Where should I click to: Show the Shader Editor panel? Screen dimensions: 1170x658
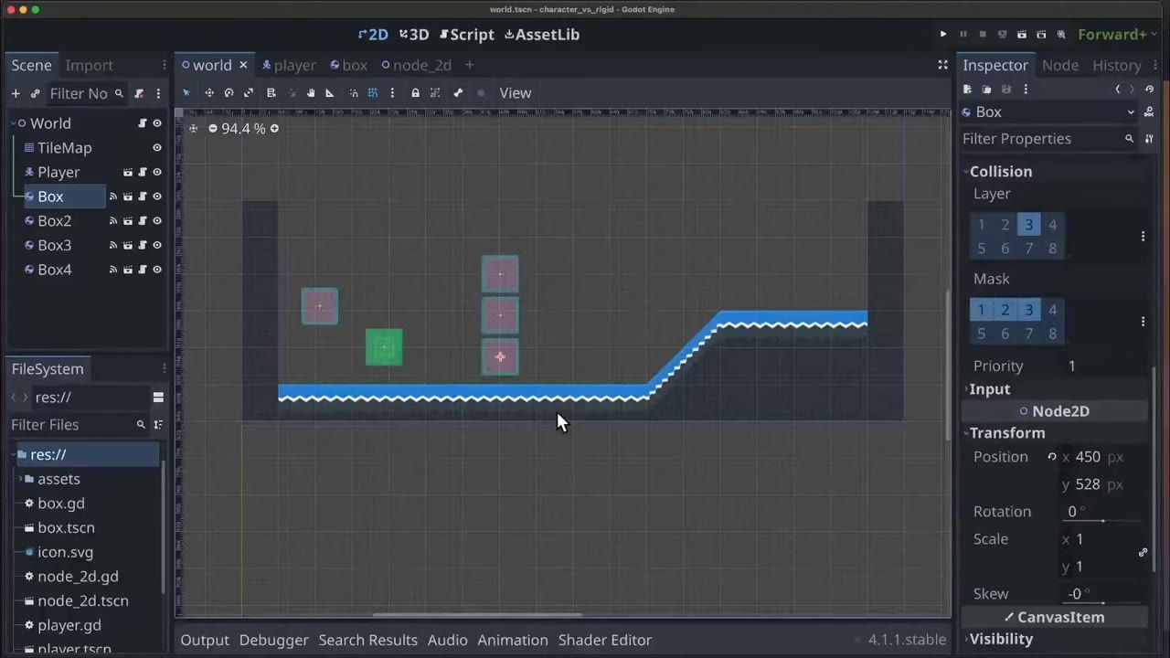(x=605, y=640)
